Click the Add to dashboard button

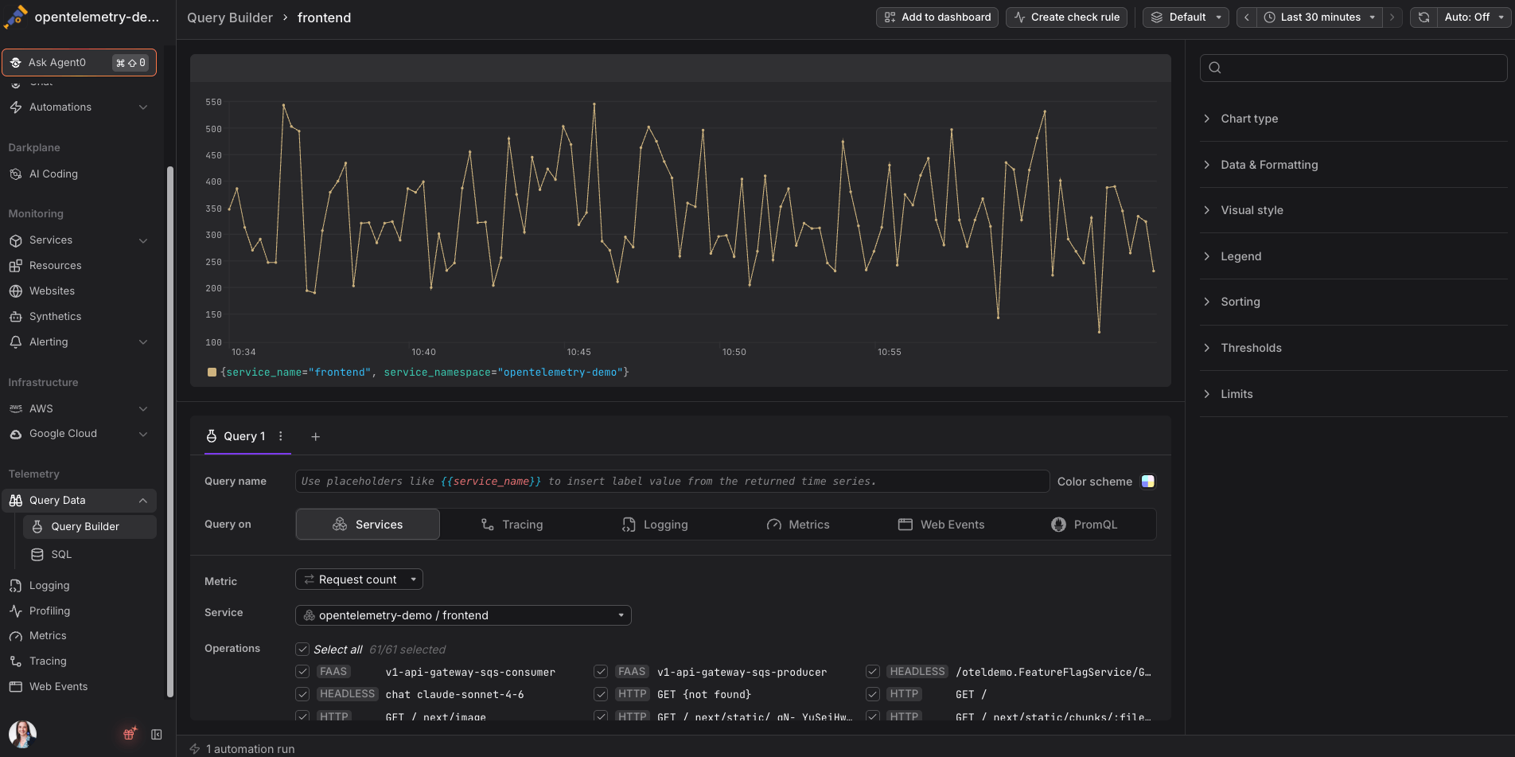938,18
